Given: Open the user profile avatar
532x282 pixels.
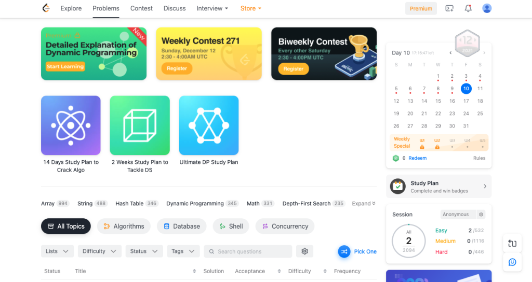Looking at the screenshot, I should 487,8.
